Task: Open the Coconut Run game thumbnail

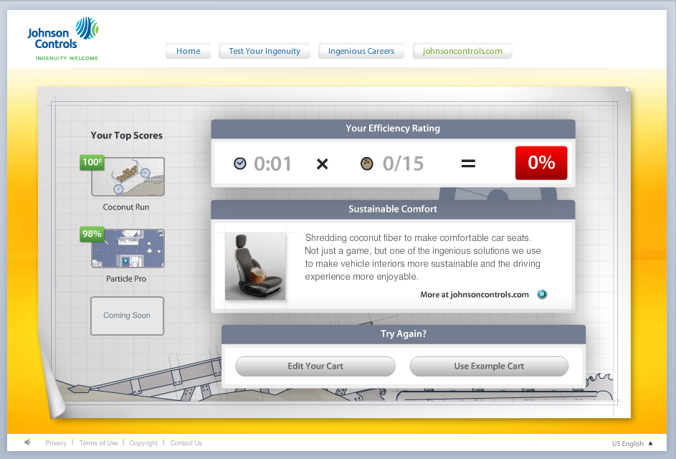Action: pyautogui.click(x=128, y=177)
